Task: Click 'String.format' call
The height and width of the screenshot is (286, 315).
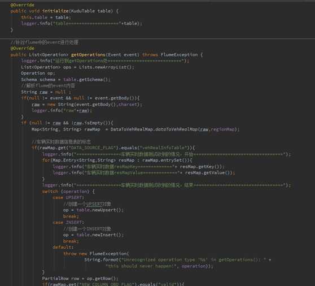Action: pyautogui.click(x=101, y=260)
